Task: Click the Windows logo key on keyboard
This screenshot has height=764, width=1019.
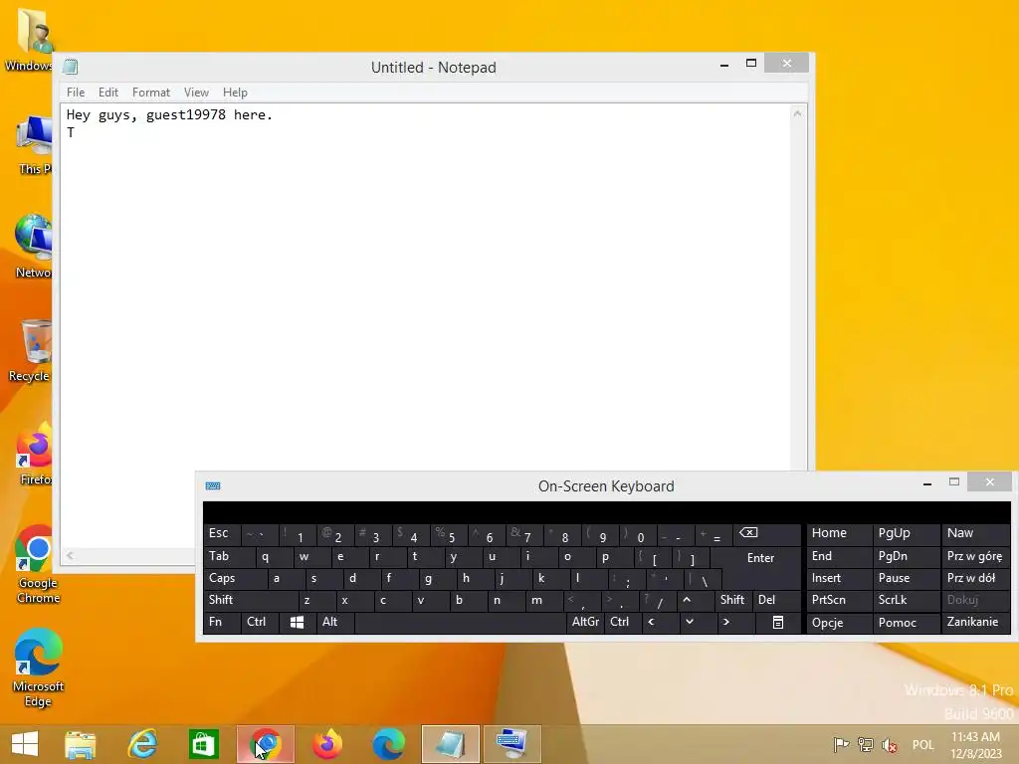Action: coord(297,623)
